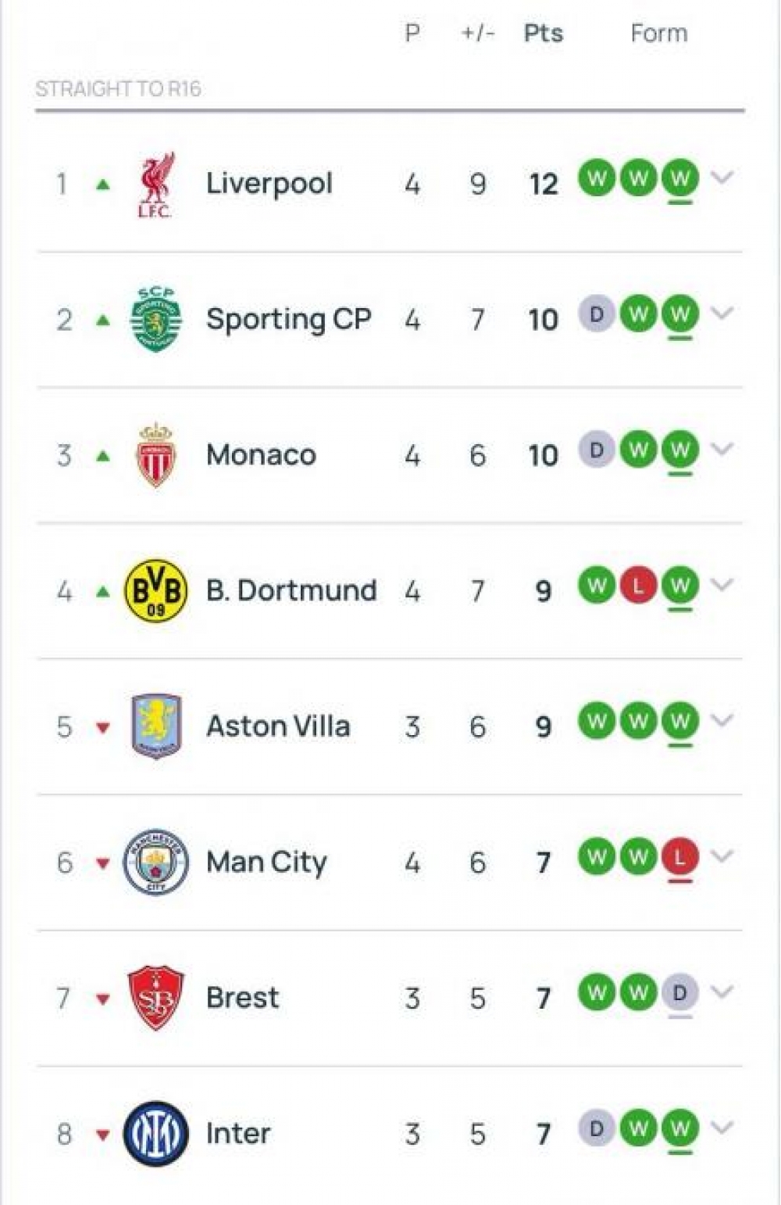The image size is (781, 1205).
Task: Sort table by Form column header
Action: click(x=658, y=34)
